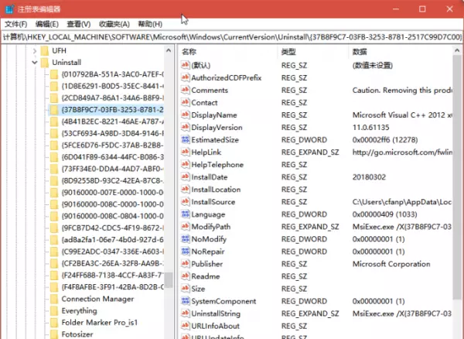
Task: Open the 收藏夹(A) favorites menu
Action: 114,24
